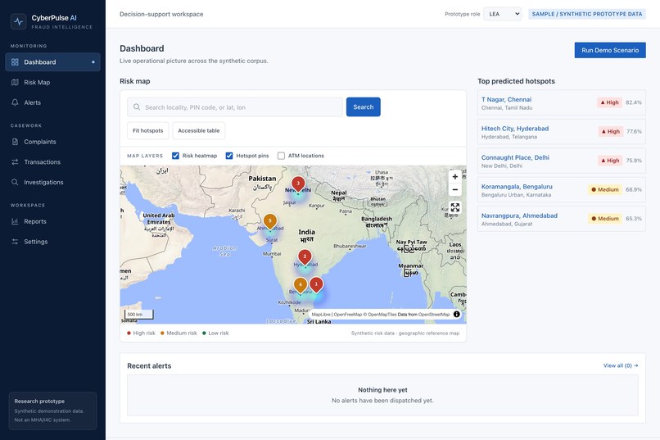Image resolution: width=660 pixels, height=440 pixels.
Task: Click the 75.9% score for Connaught Place
Action: [x=634, y=161]
